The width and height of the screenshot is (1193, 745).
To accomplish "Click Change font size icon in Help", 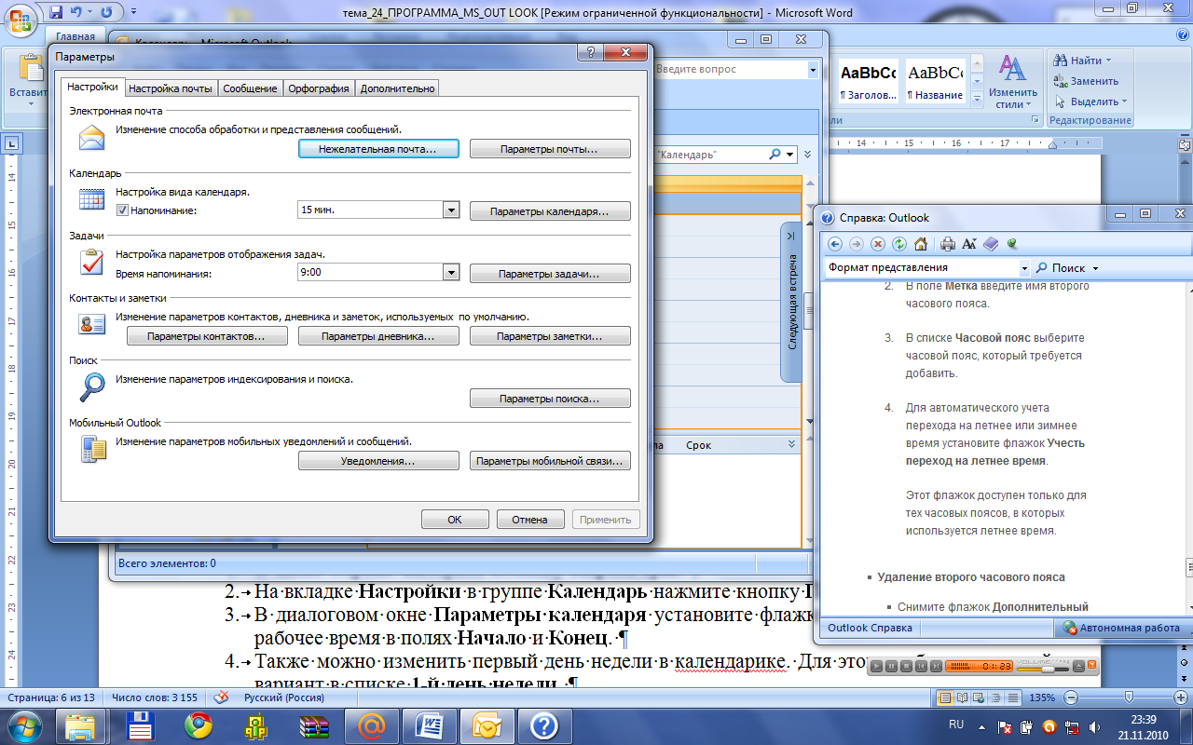I will 969,244.
